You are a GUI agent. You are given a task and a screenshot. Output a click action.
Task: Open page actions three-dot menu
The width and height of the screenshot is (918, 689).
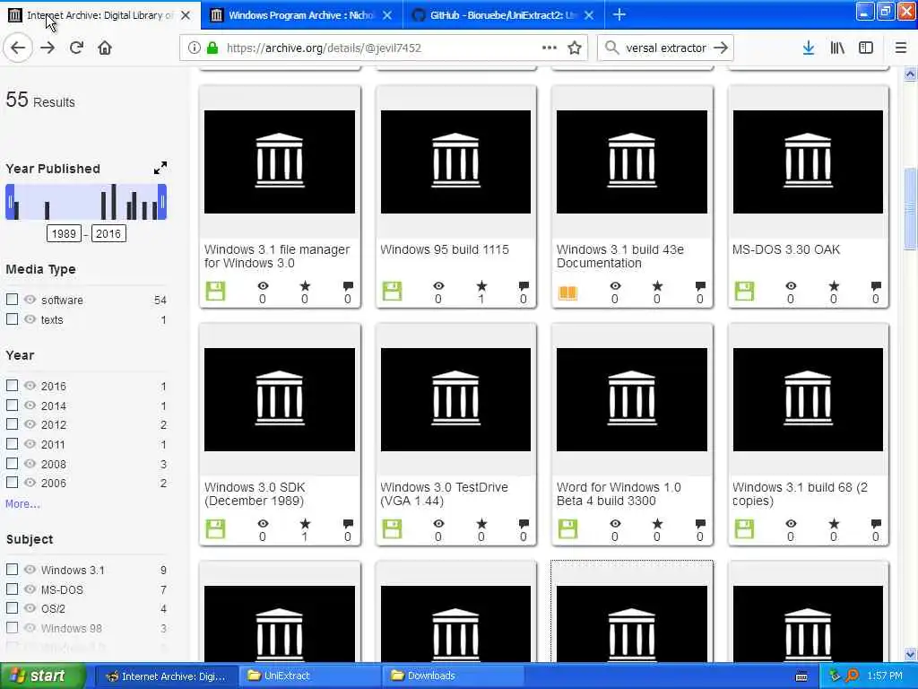click(550, 48)
